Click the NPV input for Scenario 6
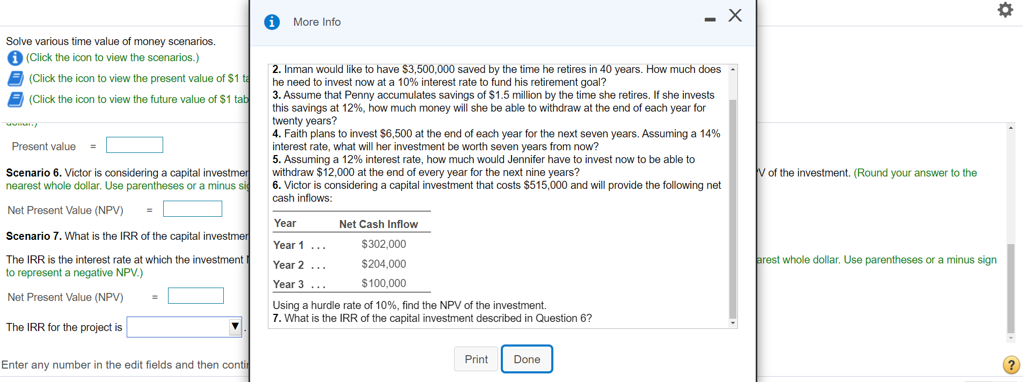 192,209
